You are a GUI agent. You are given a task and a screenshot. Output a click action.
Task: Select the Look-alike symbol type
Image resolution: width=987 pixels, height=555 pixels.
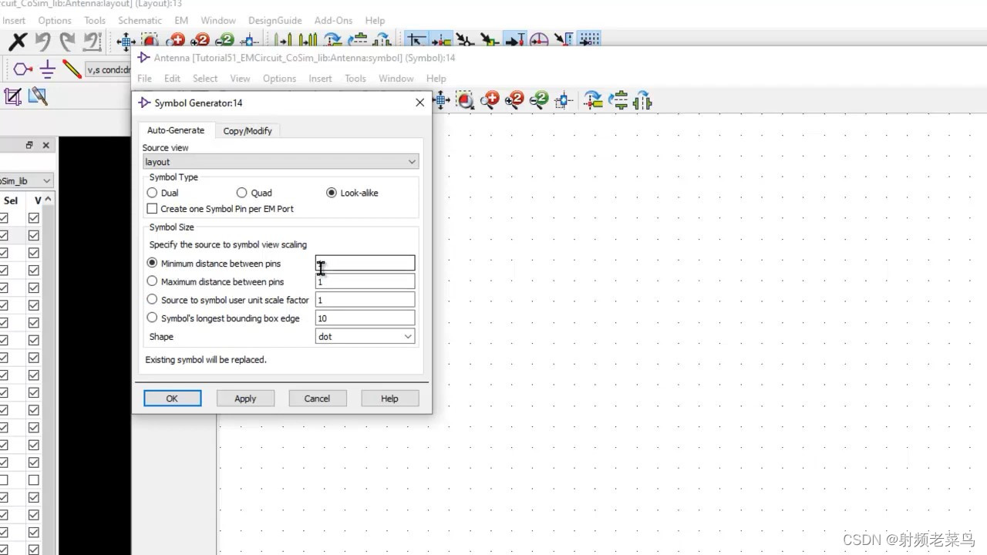pos(332,193)
